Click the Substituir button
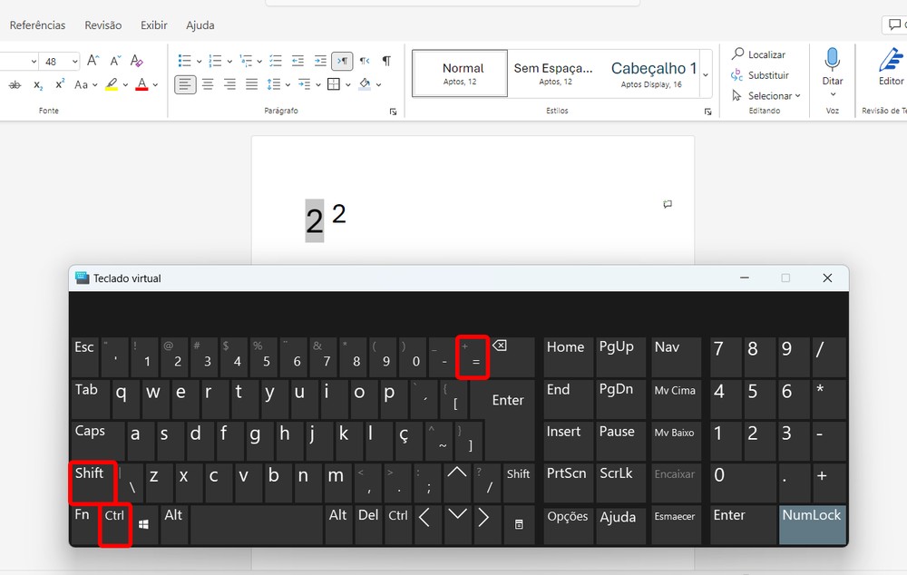This screenshot has height=575, width=907. pyautogui.click(x=766, y=74)
